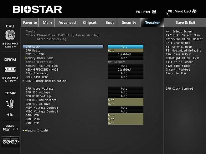Open the Boot tab
The width and height of the screenshot is (206, 154).
pos(110,22)
